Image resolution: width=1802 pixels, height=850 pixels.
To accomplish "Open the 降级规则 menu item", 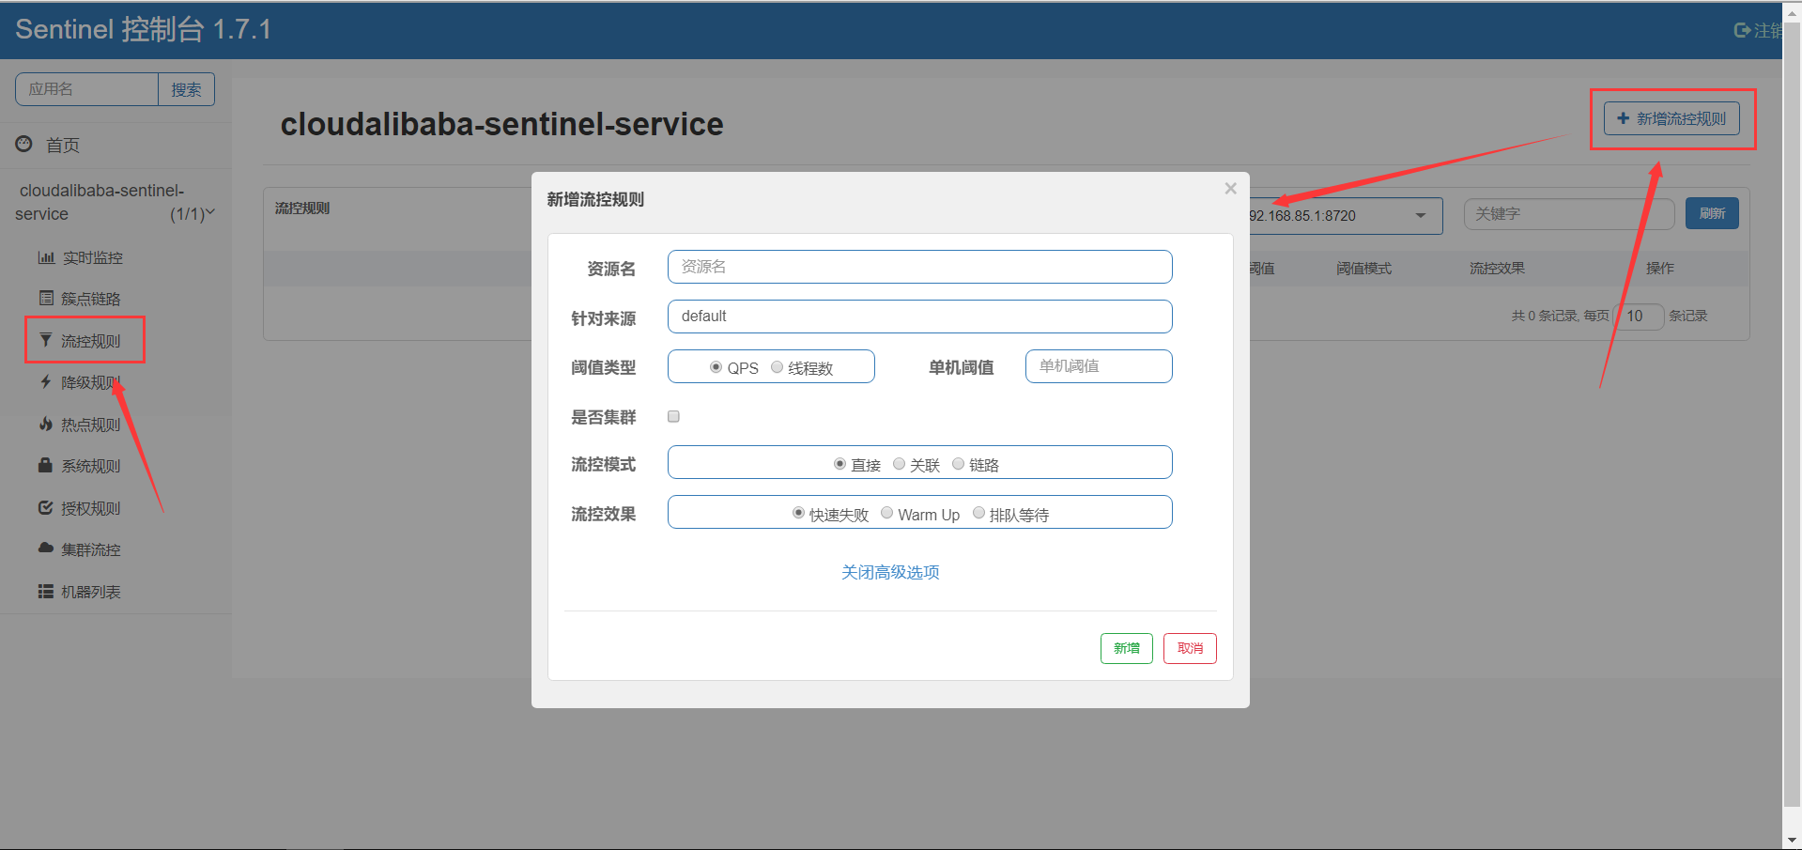I will click(90, 382).
